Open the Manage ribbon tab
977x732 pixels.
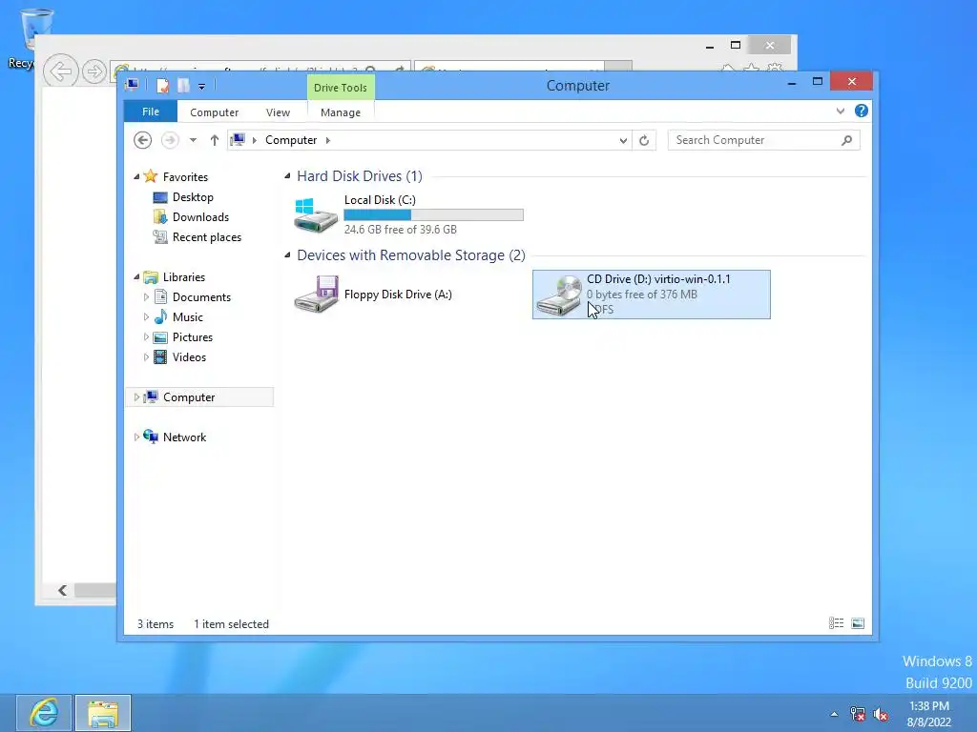pos(341,112)
